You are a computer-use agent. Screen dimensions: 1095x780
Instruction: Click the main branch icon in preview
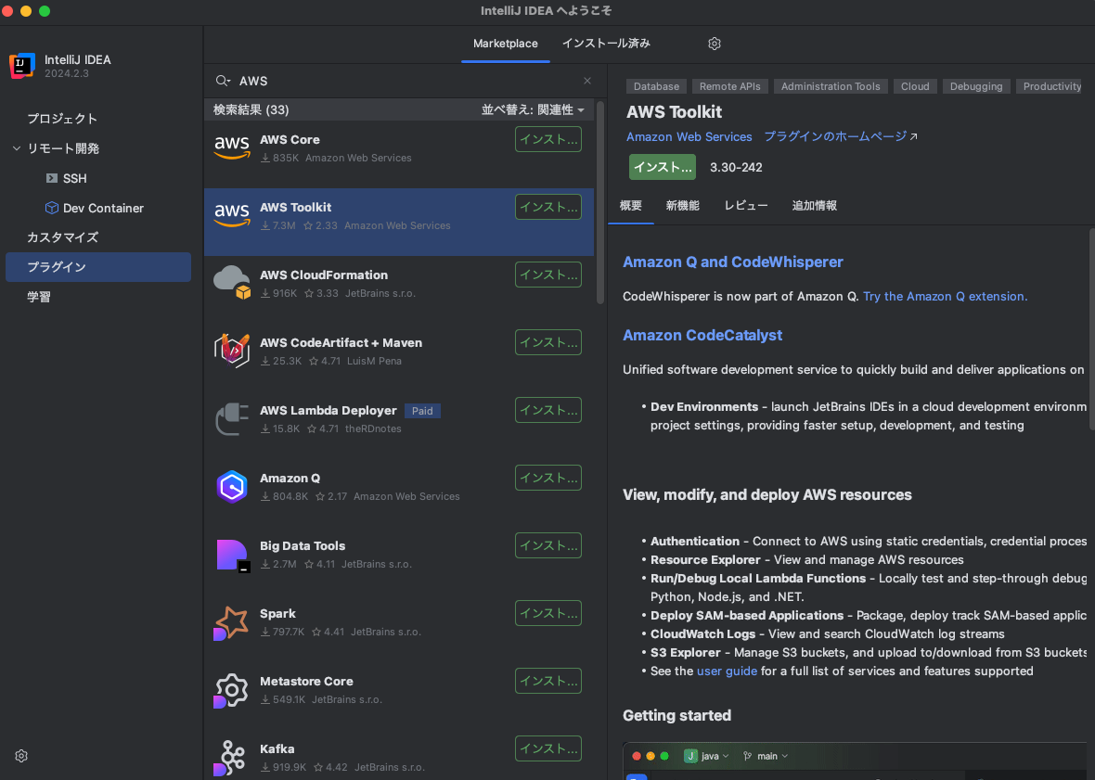click(747, 756)
